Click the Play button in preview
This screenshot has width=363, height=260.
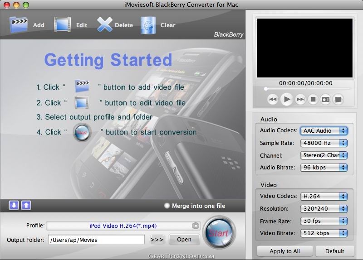(287, 99)
